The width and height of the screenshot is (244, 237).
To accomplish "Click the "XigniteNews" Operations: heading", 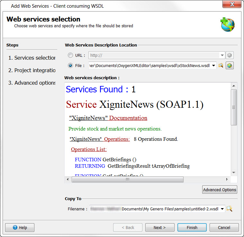I will [x=100, y=139].
